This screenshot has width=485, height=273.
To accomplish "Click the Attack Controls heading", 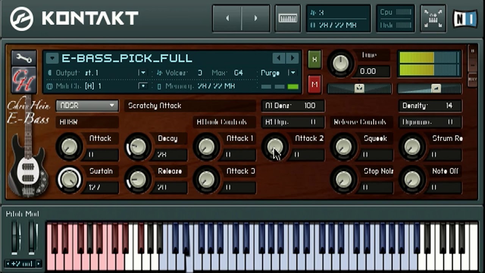I will coord(222,122).
